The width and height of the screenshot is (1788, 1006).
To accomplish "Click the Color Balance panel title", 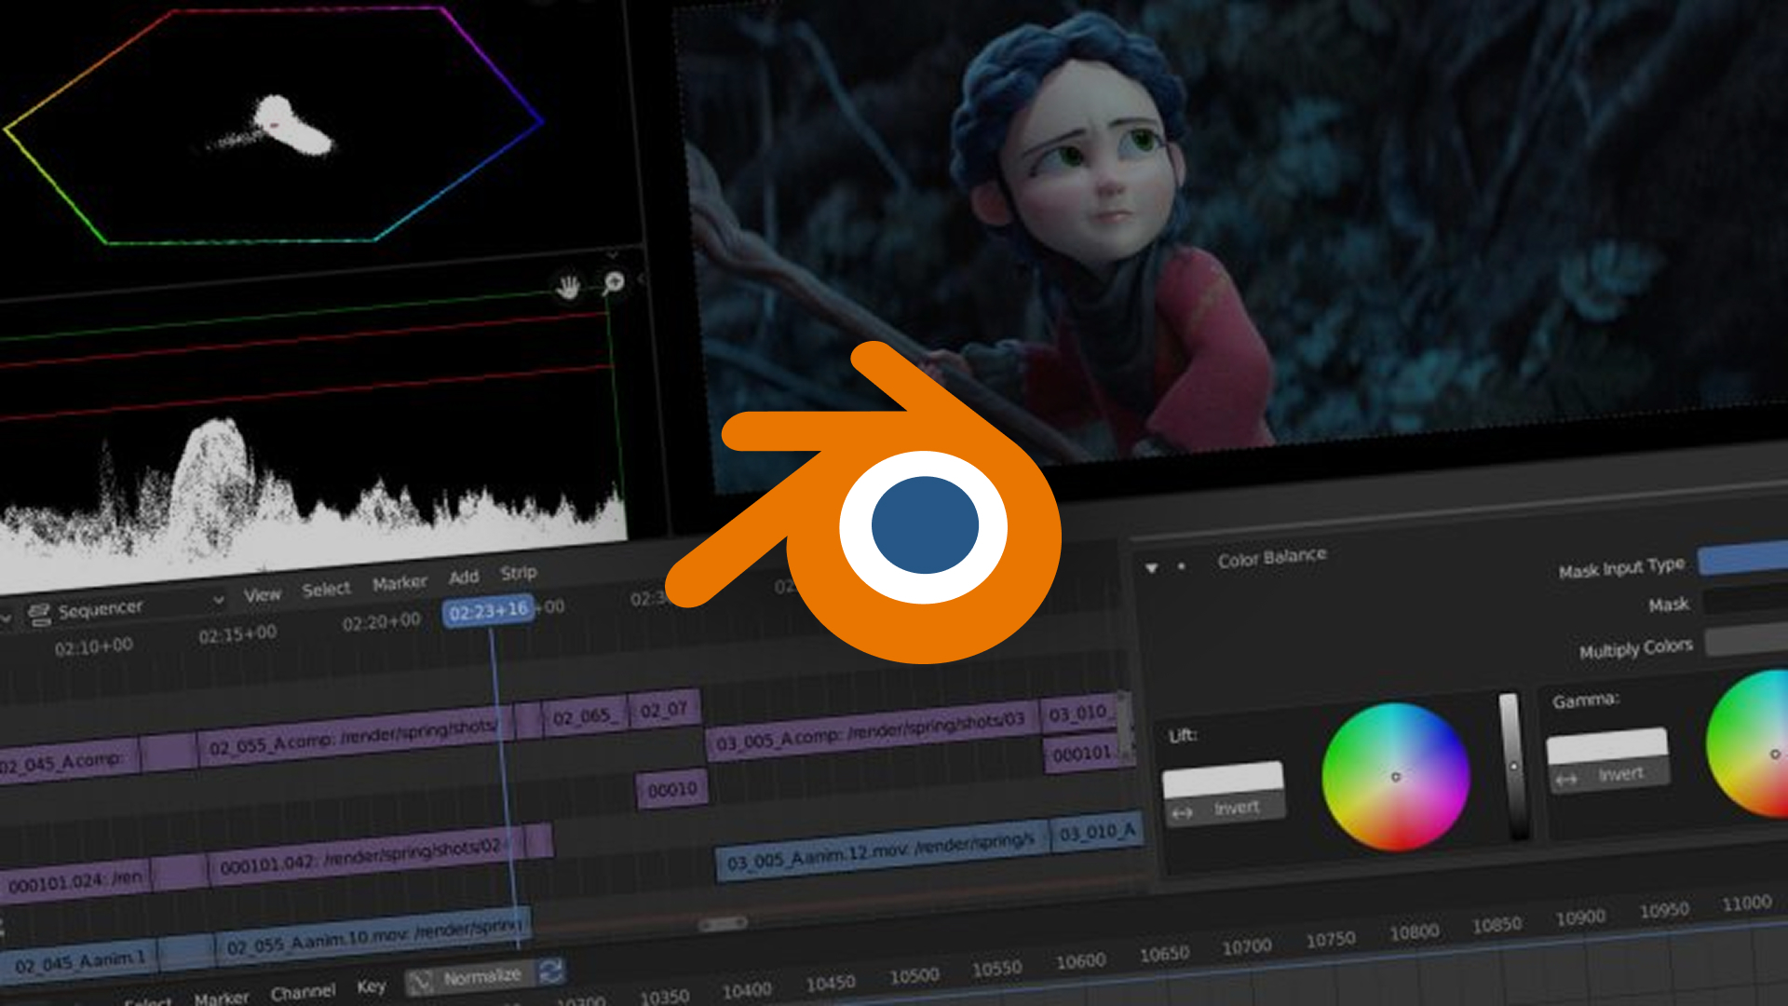I will [x=1272, y=558].
